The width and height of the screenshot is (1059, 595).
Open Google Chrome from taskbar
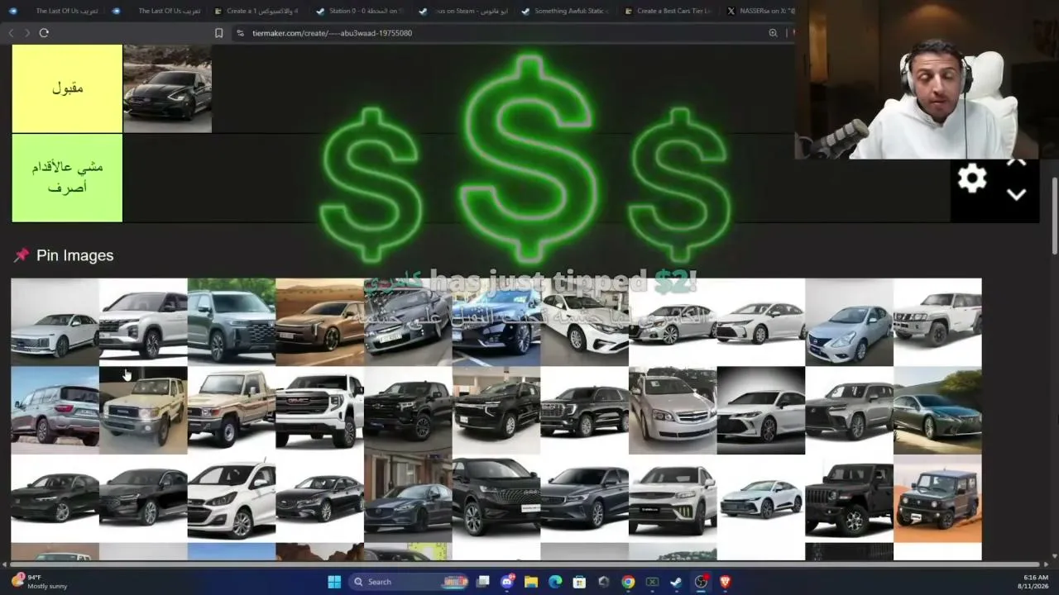pyautogui.click(x=628, y=582)
